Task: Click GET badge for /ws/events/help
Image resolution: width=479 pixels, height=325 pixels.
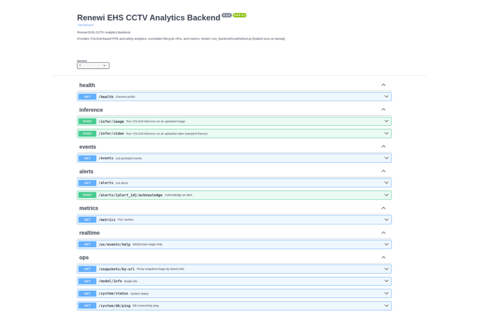Action: click(x=87, y=244)
